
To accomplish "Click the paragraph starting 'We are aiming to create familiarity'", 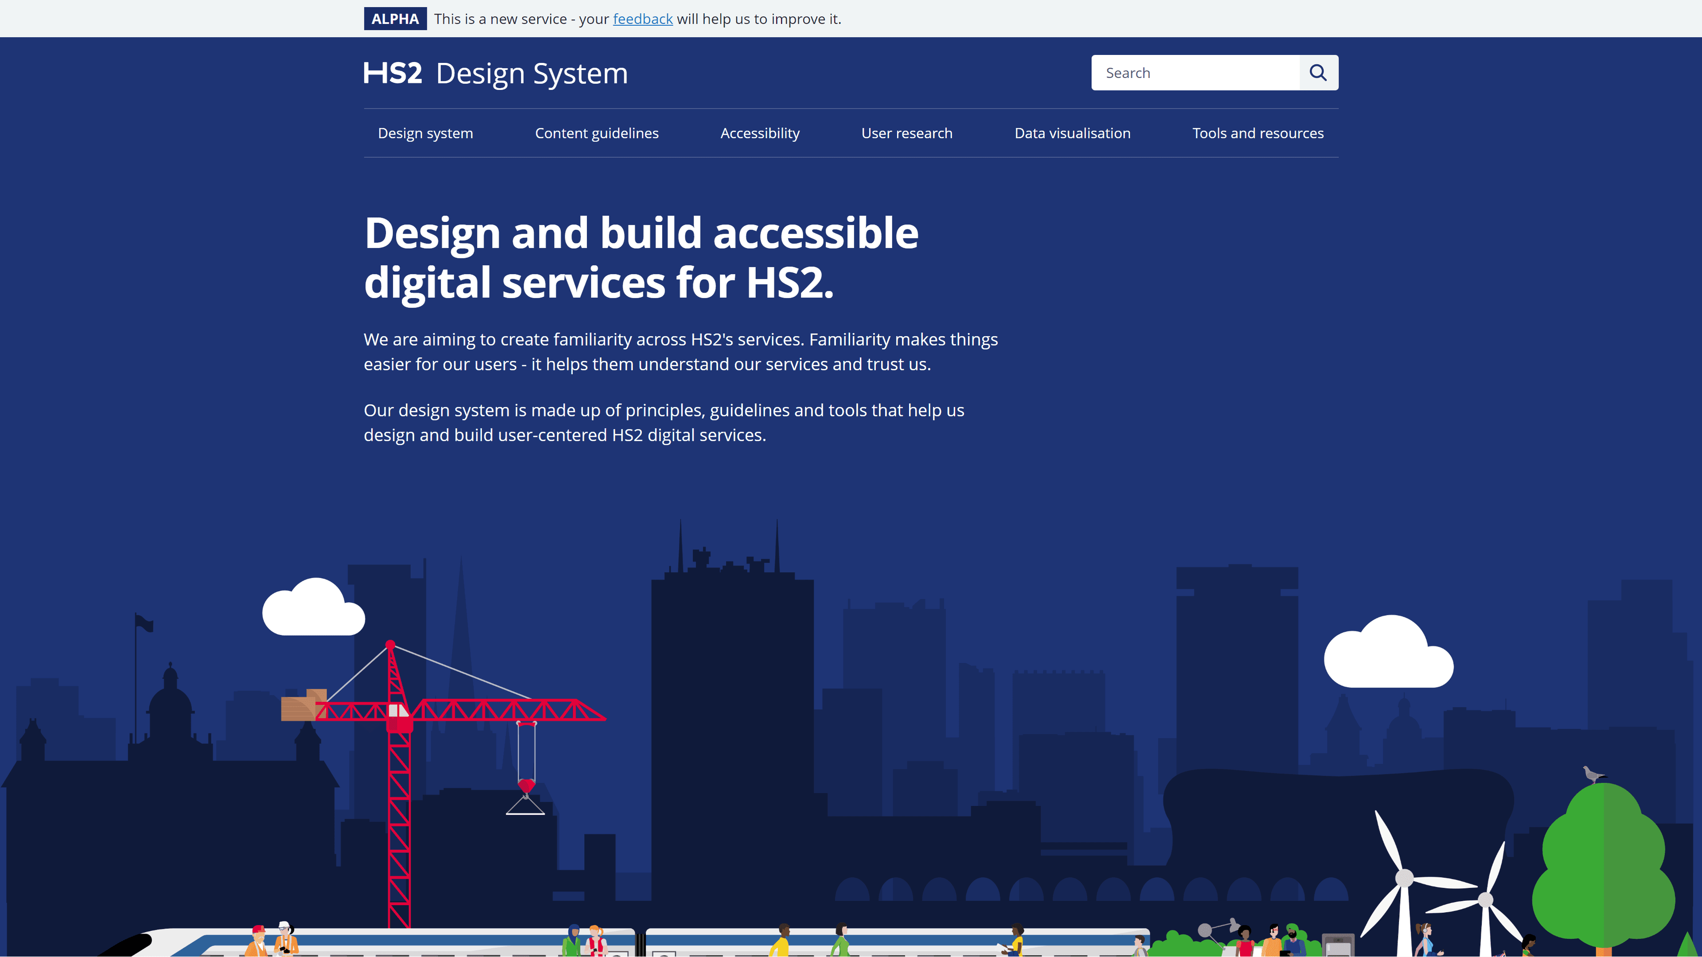I will 680,351.
